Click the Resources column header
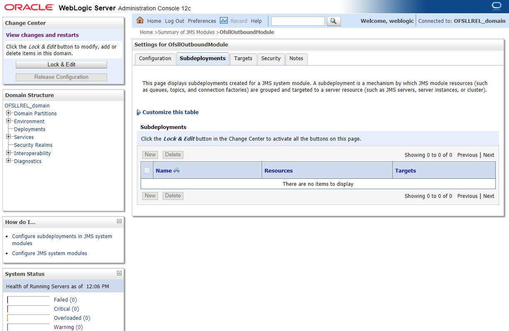The image size is (509, 331). (x=279, y=171)
